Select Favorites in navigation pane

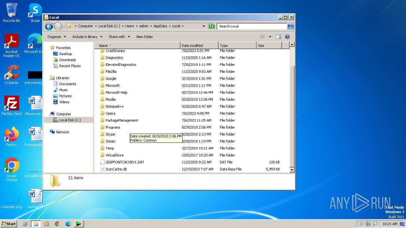coord(63,48)
